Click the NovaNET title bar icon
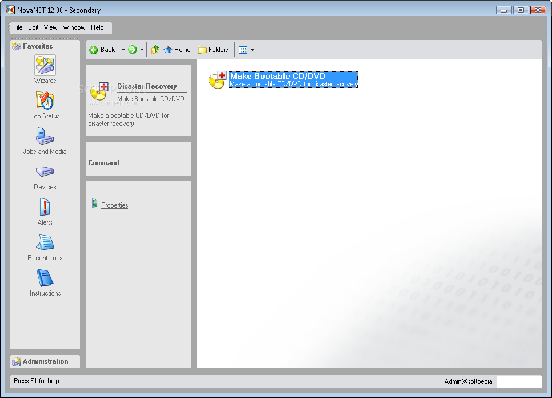 10,10
